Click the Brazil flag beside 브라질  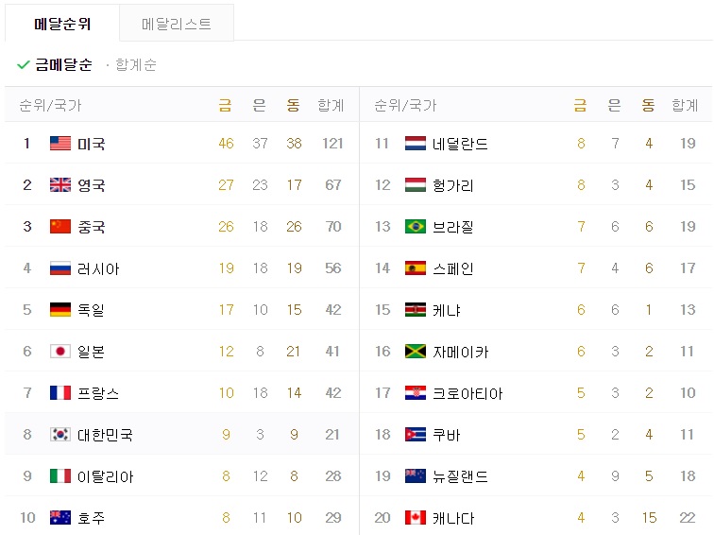416,227
